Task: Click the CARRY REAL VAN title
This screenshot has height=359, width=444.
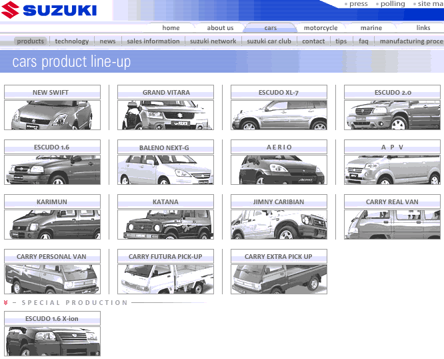Action: 392,202
